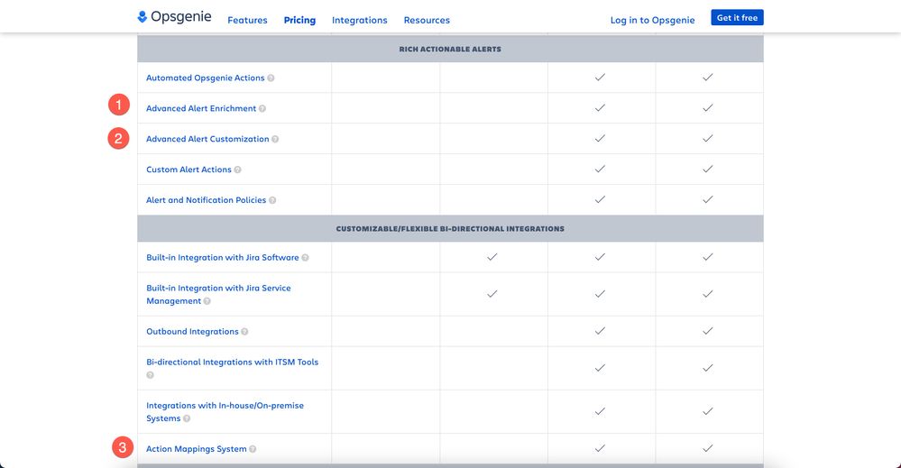Viewport: 901px width, 468px height.
Task: Go to the Pricing tab
Action: pyautogui.click(x=299, y=20)
